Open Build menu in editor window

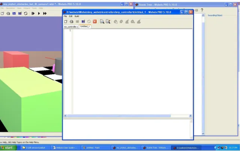click(x=77, y=16)
